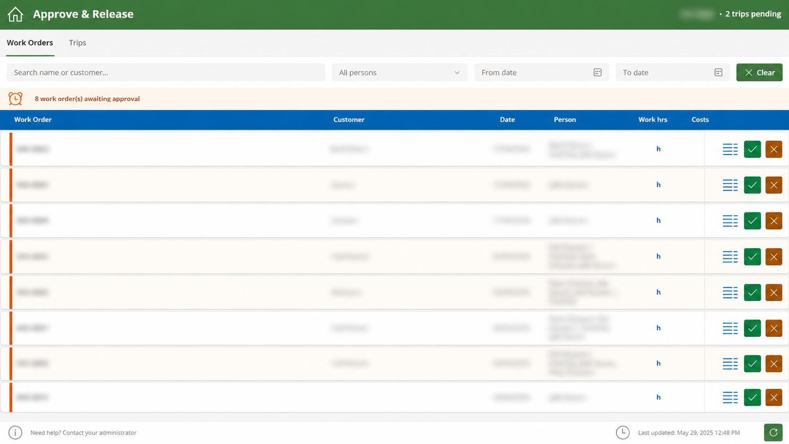The width and height of the screenshot is (789, 444).
Task: Click the Costs column header
Action: tap(700, 120)
